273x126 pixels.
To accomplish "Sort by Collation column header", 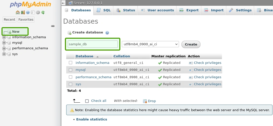I will pos(122,56).
